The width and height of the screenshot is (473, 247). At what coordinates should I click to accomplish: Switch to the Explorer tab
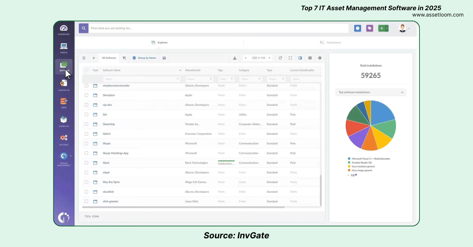coord(159,42)
